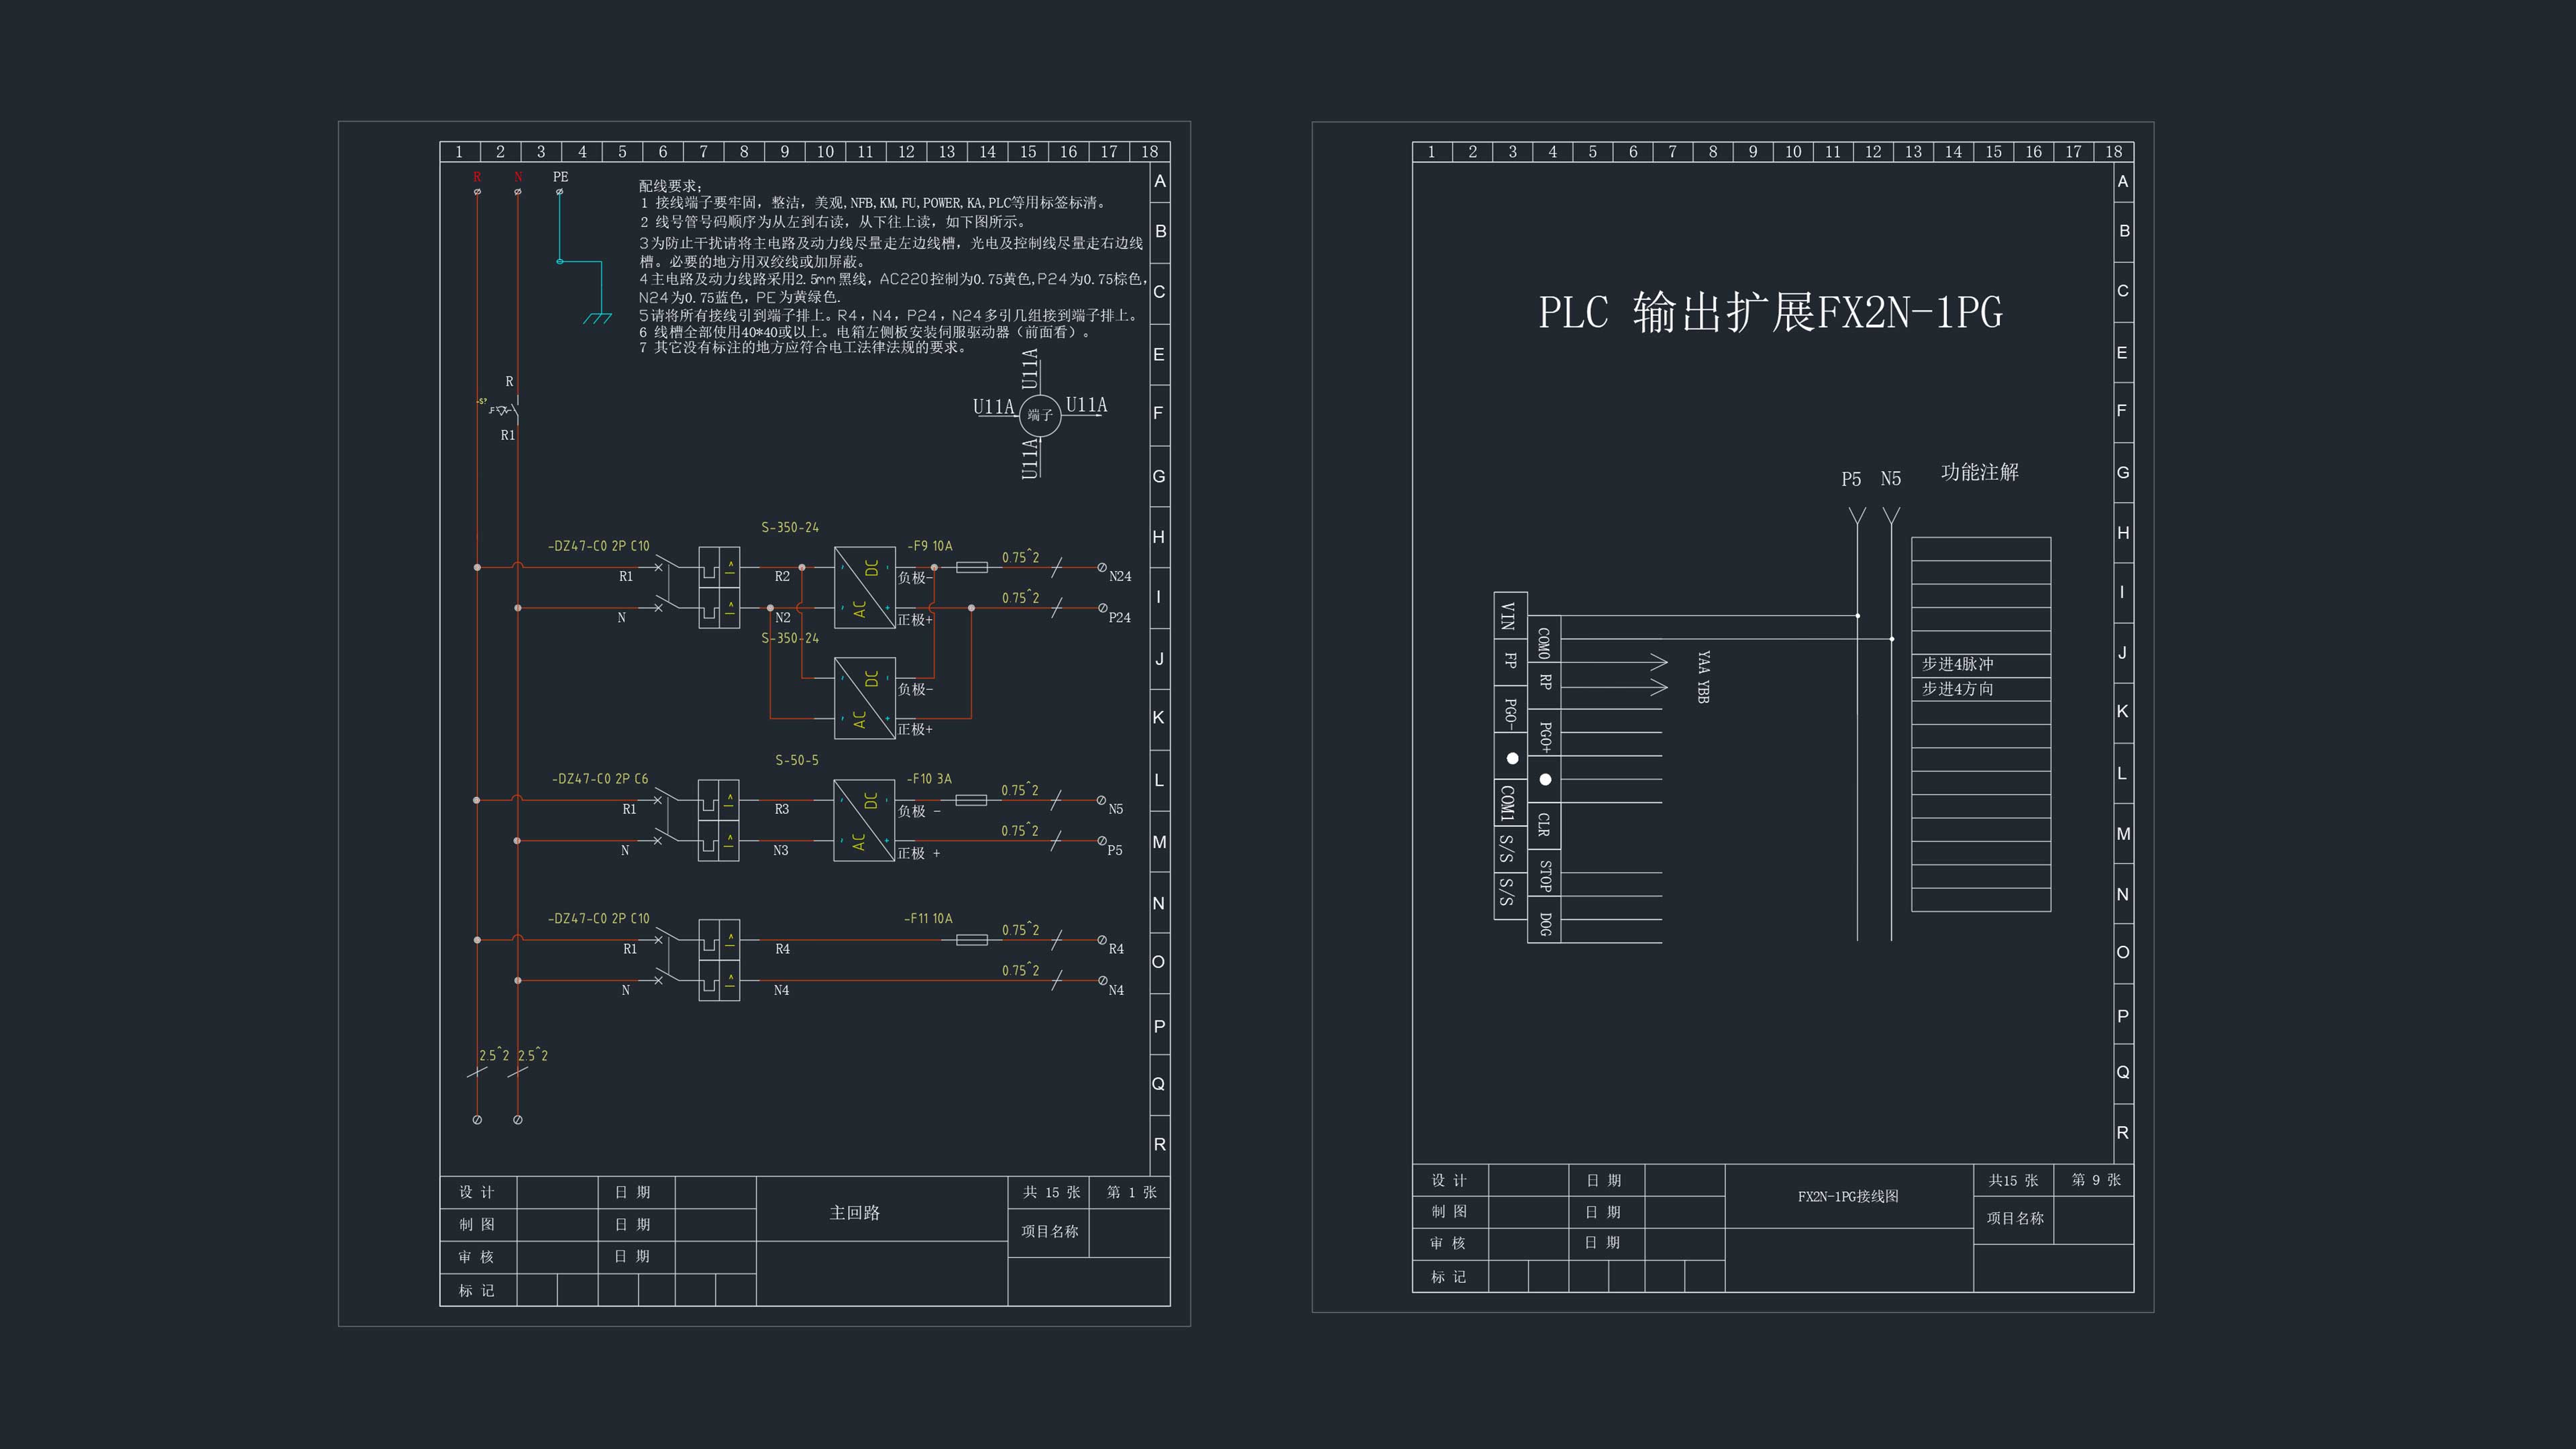Screen dimensions: 2576x1449
Task: Select the '-DZ47-C0 2P C6' breaker label
Action: click(x=600, y=779)
